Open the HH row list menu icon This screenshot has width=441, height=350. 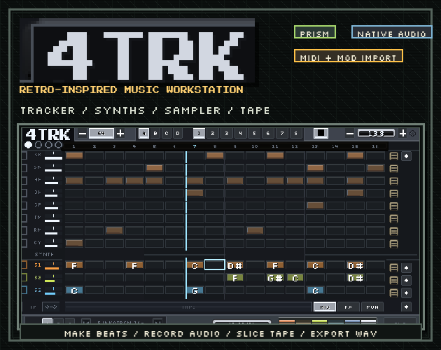[393, 181]
